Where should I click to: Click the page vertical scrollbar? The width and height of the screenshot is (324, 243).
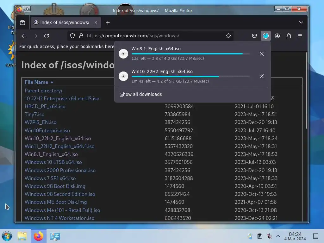[307, 91]
